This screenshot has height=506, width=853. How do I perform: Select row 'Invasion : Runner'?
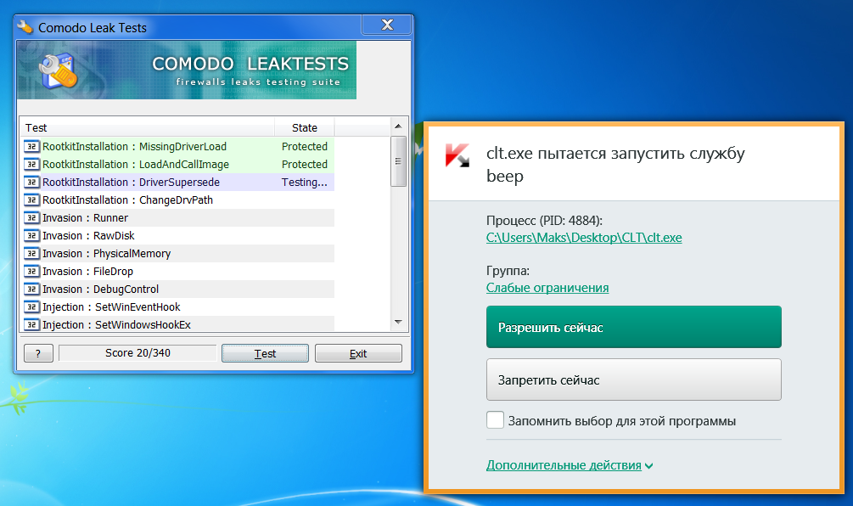(179, 217)
